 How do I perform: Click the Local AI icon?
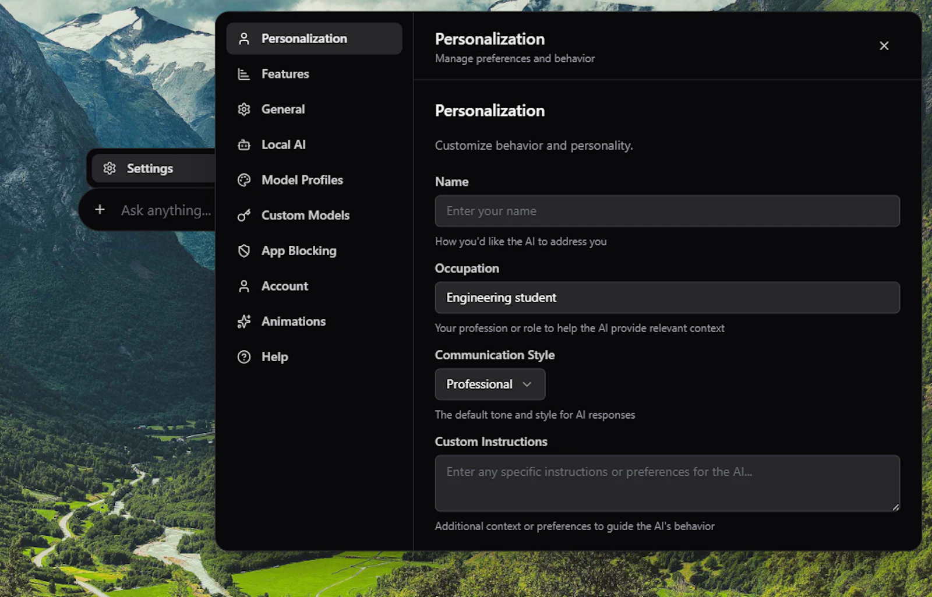pos(243,144)
